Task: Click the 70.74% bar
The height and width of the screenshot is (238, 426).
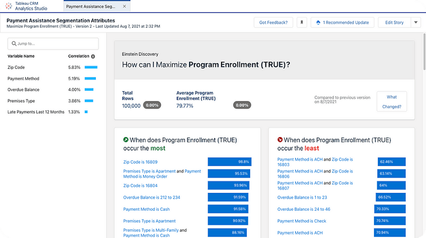Action: [x=390, y=221]
